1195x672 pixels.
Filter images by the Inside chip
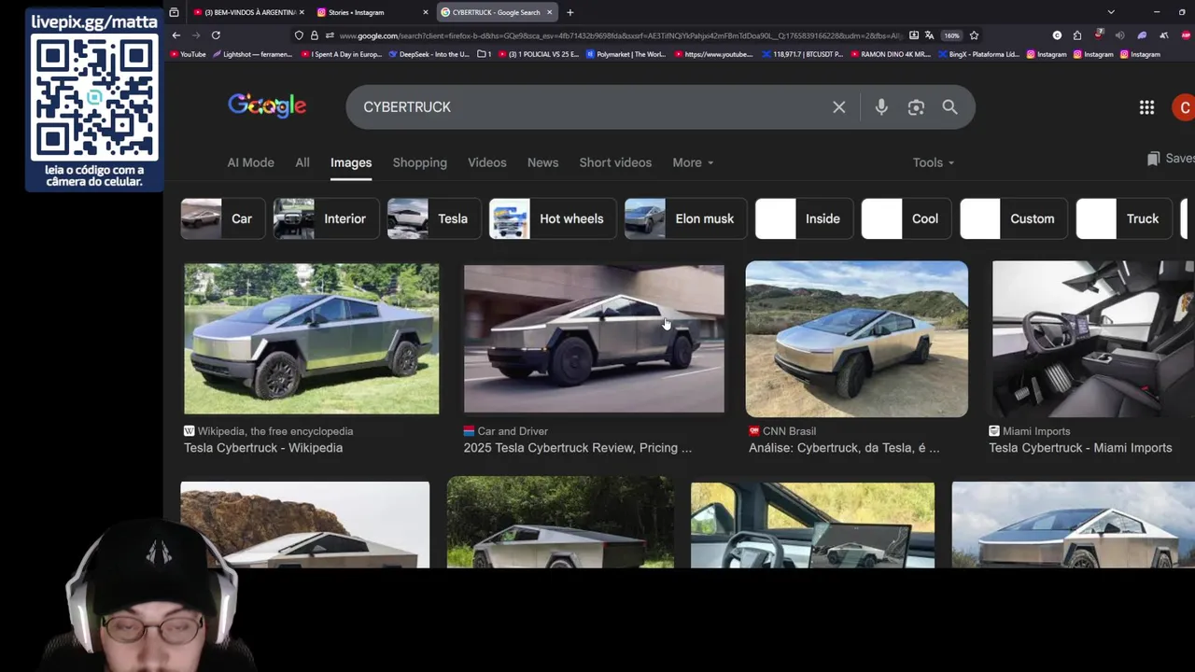[x=805, y=218]
